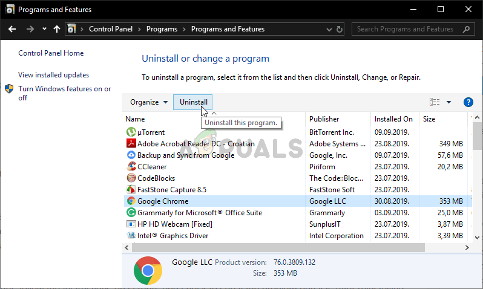Open View installed updates link

click(53, 75)
